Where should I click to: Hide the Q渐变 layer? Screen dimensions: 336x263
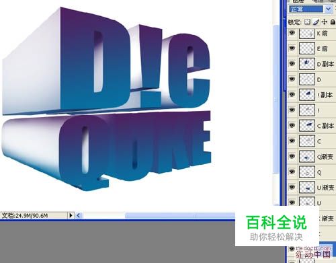[x=292, y=156]
